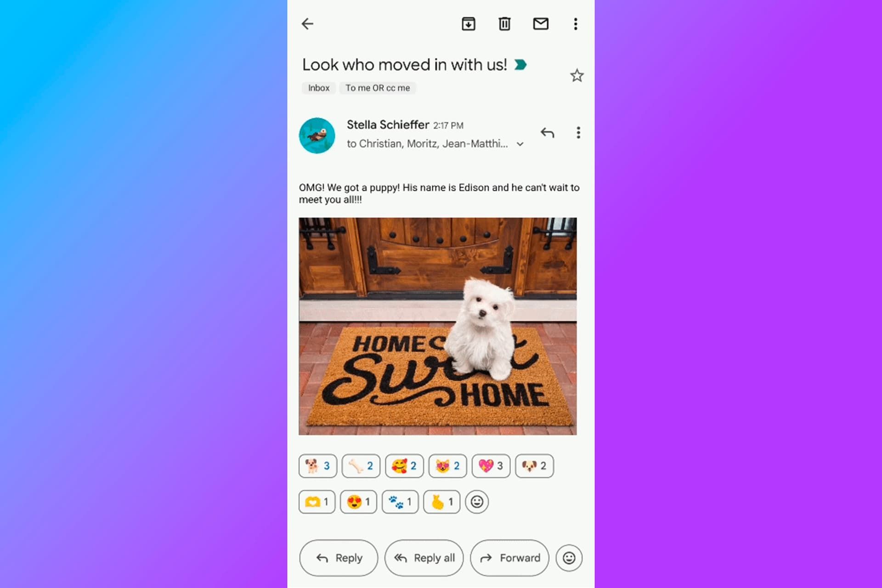Click the Star/favorite toggle on email
The width and height of the screenshot is (882, 588).
pos(576,75)
